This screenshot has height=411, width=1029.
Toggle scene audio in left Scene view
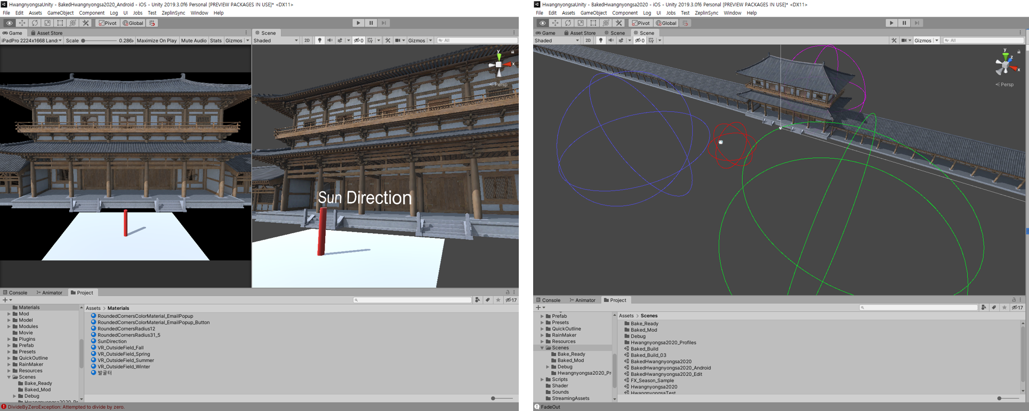[x=329, y=40]
